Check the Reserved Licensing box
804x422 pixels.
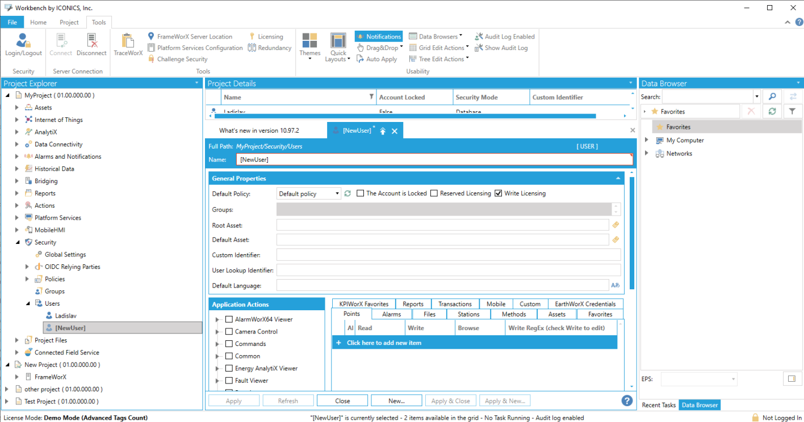(x=434, y=193)
